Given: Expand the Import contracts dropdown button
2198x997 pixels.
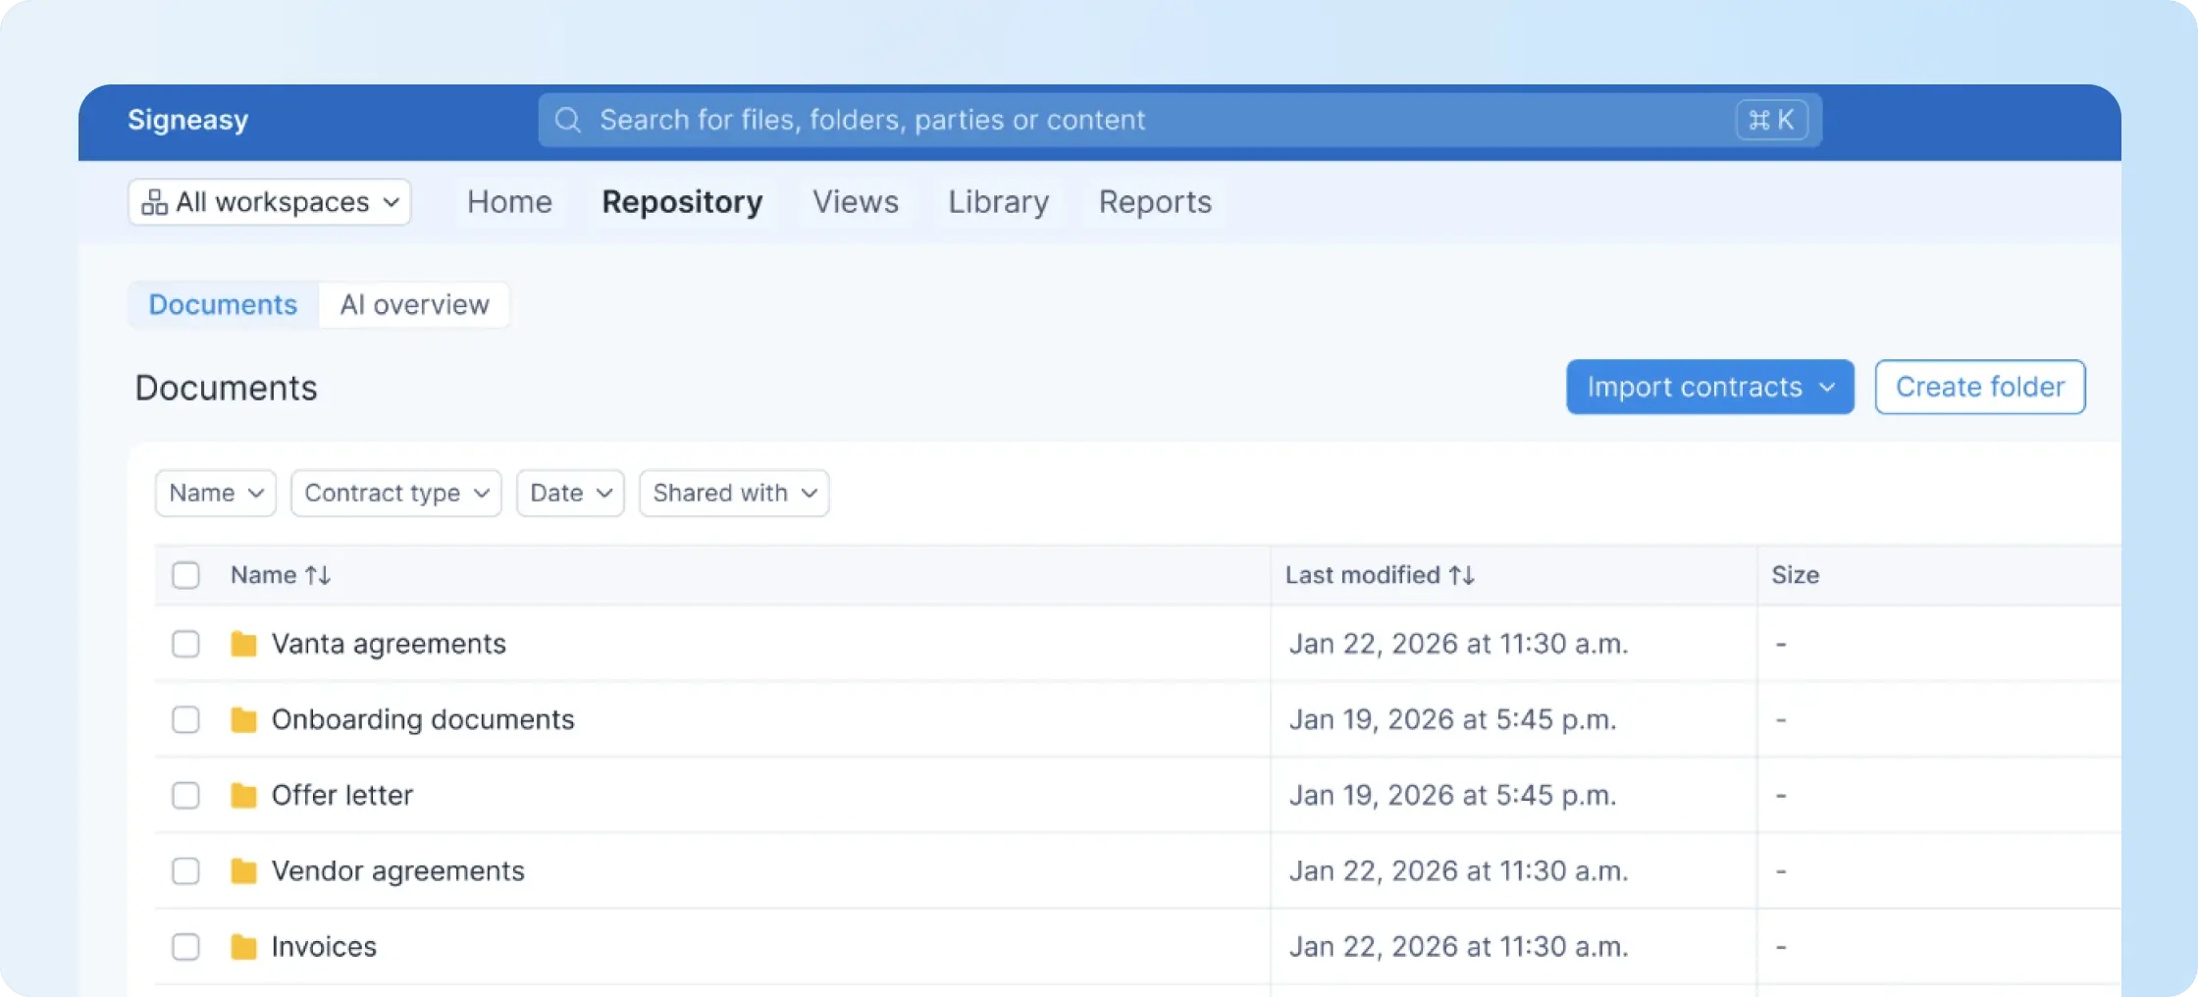Looking at the screenshot, I should (x=1710, y=387).
